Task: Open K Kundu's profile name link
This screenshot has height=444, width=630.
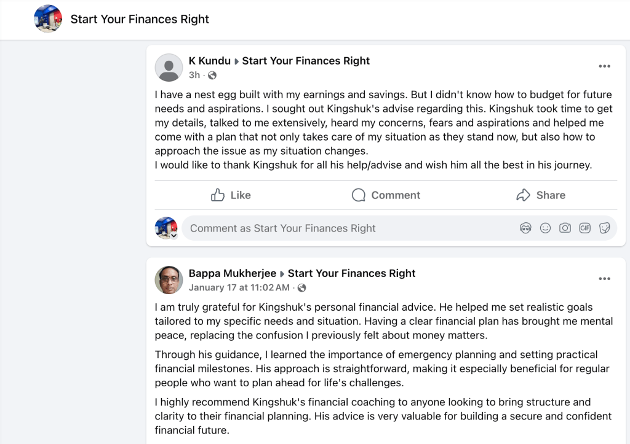Action: pos(209,61)
